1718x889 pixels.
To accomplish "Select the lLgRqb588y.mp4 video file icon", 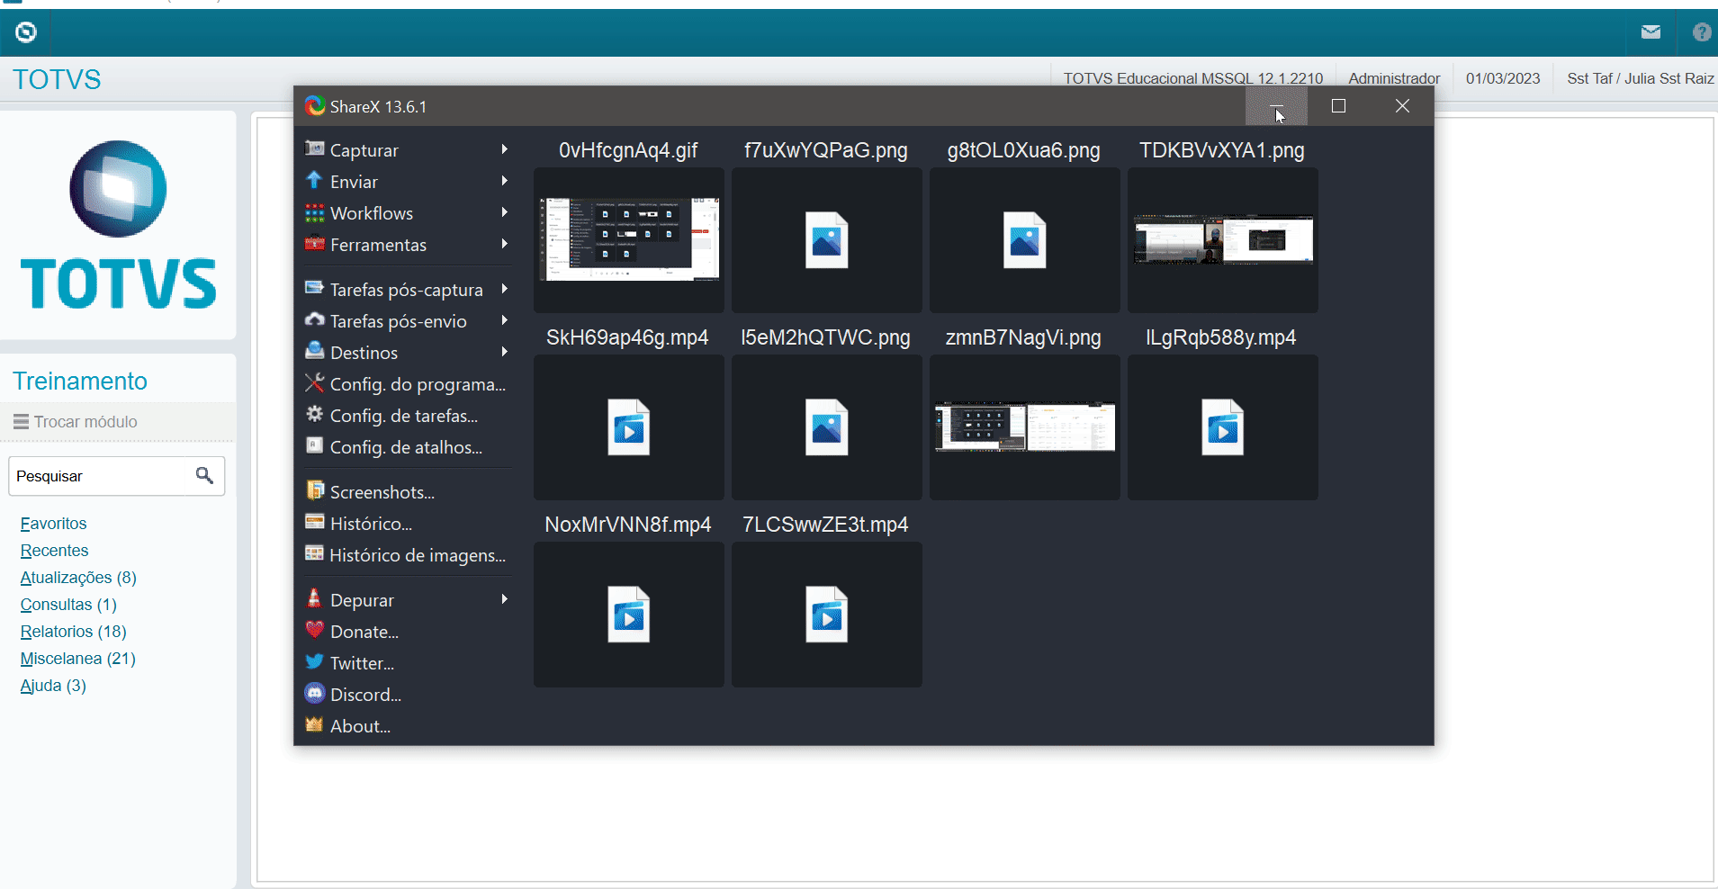I will (1223, 427).
